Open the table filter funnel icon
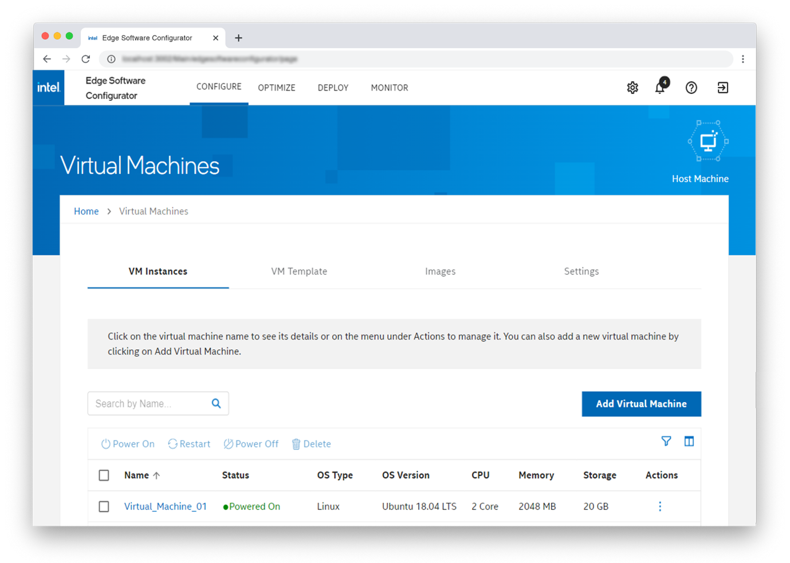 pos(666,441)
